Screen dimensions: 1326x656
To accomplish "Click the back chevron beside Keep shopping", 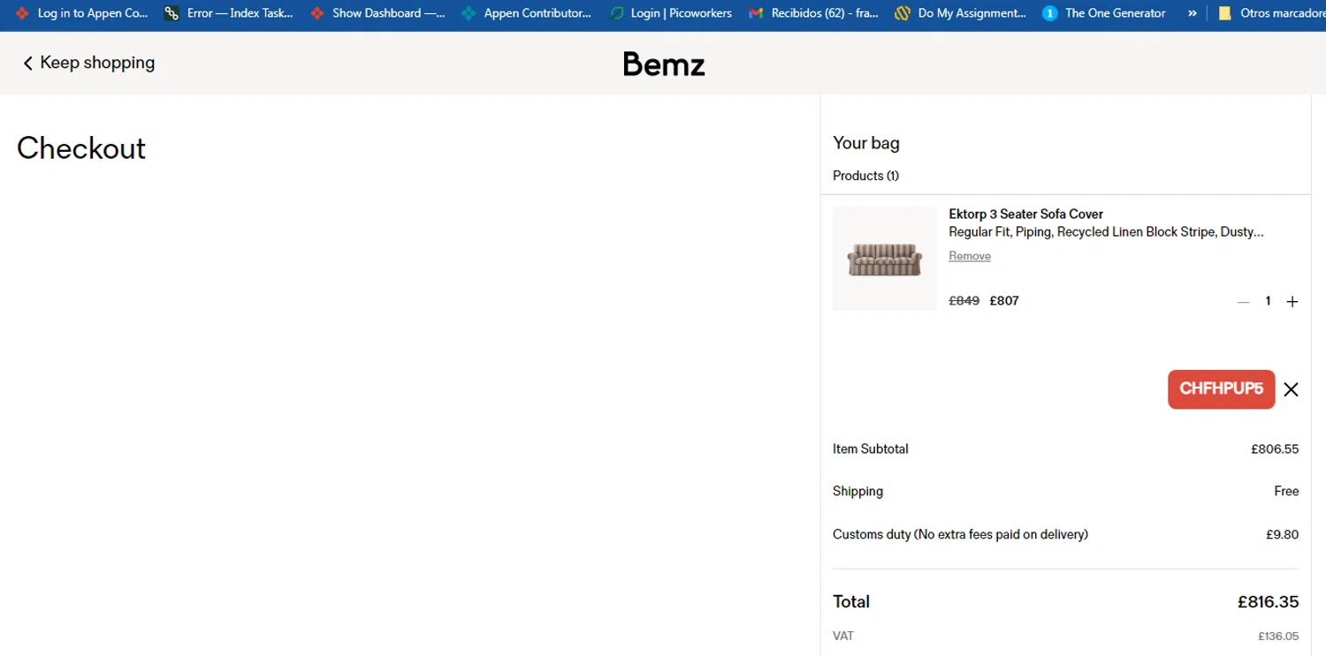I will point(27,63).
